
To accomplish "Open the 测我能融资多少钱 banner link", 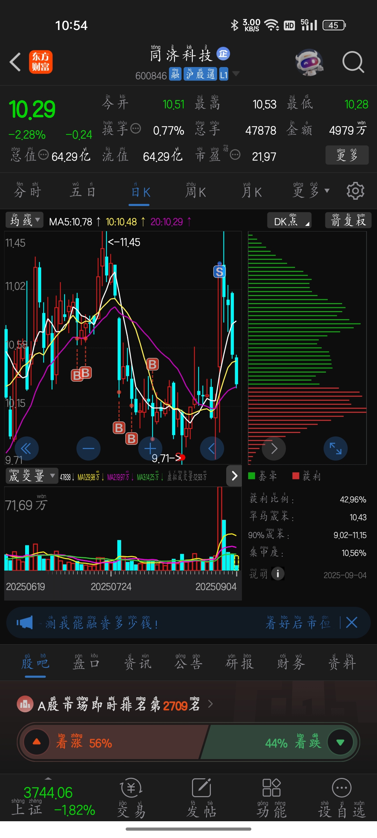I will 102,623.
